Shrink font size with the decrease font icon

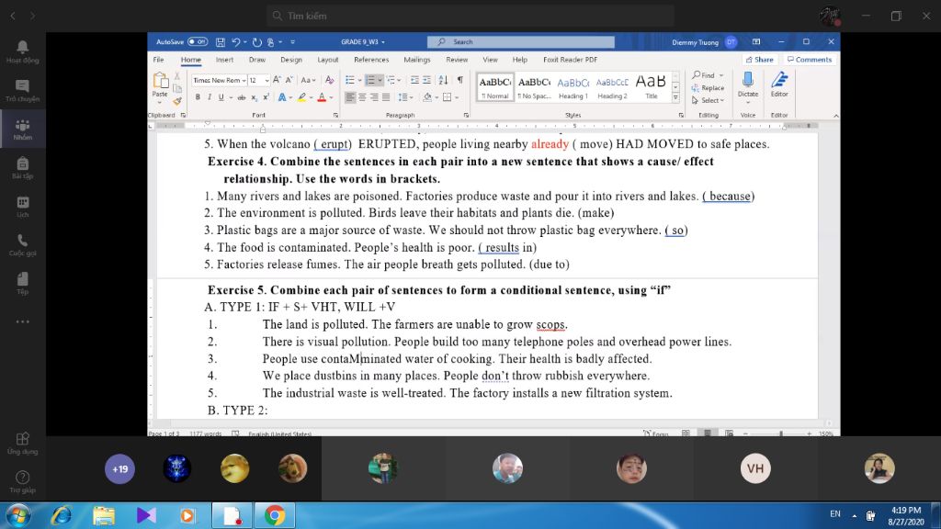(289, 80)
